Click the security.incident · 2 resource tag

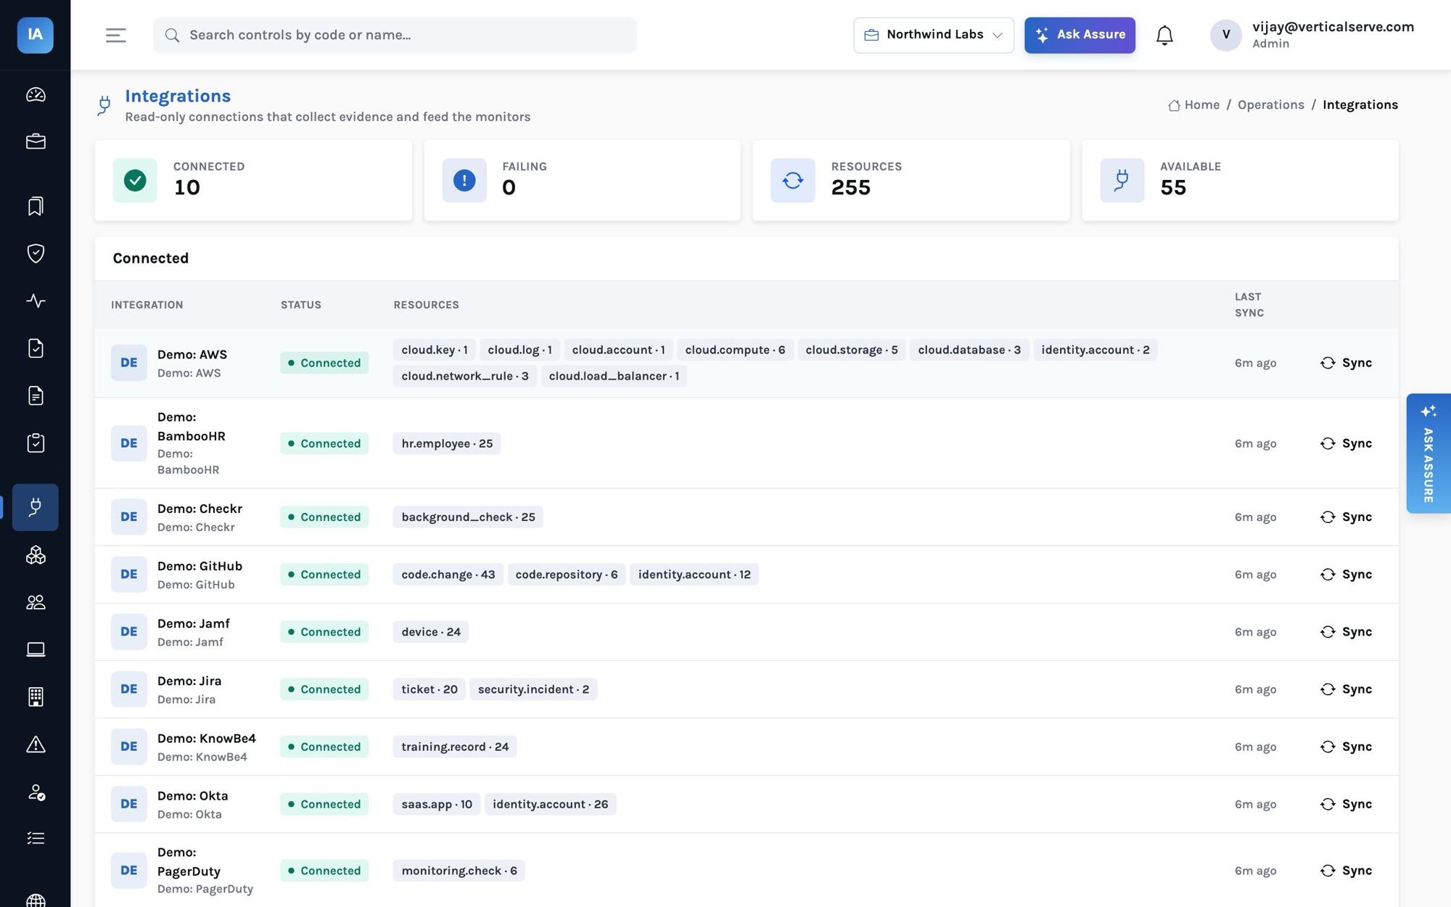pyautogui.click(x=533, y=689)
